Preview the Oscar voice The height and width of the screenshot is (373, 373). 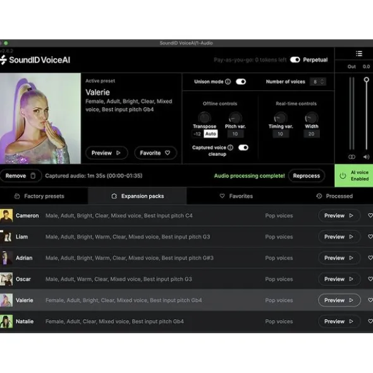[x=339, y=279]
